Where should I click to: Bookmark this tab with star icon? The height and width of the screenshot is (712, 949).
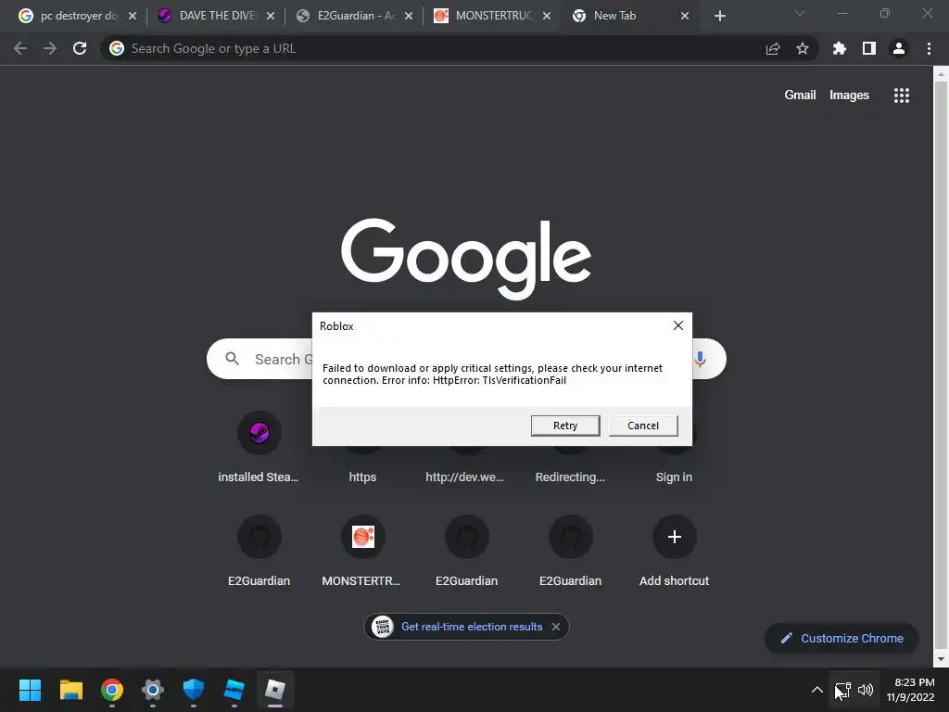click(x=802, y=48)
